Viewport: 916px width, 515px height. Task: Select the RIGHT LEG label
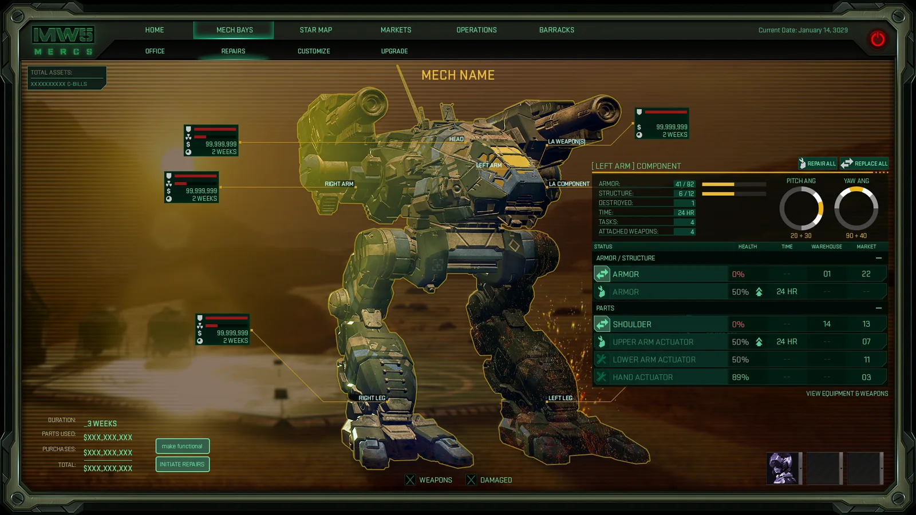pos(372,398)
